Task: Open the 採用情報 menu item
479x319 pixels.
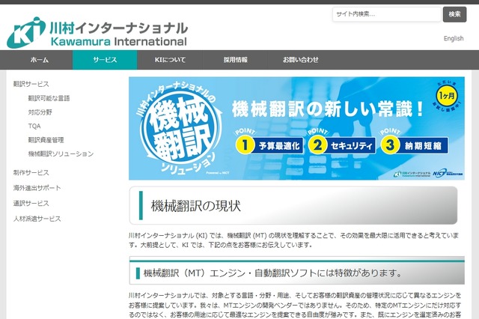Action: (235, 60)
